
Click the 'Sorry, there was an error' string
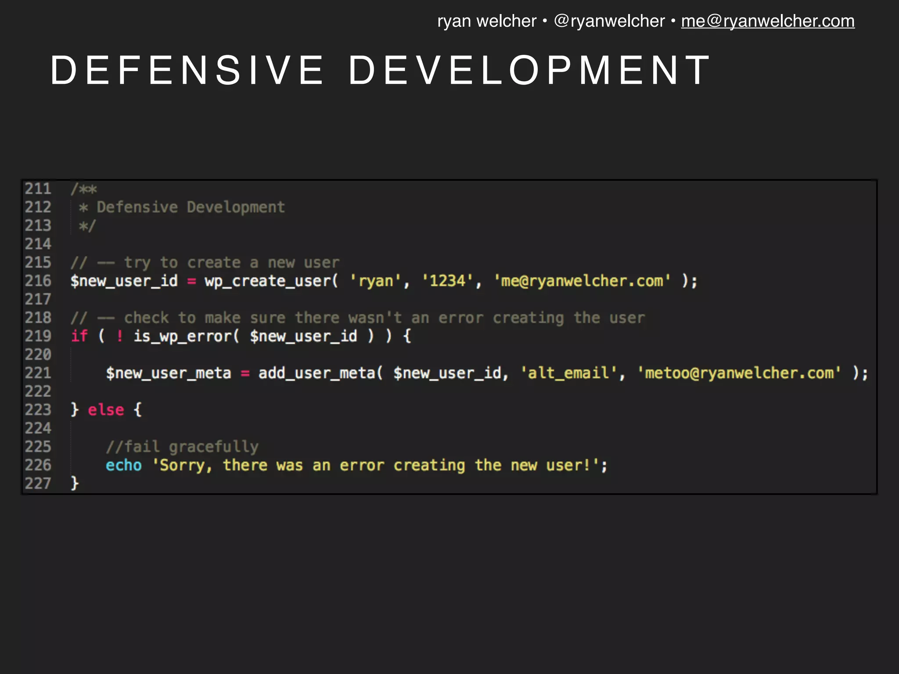click(376, 465)
